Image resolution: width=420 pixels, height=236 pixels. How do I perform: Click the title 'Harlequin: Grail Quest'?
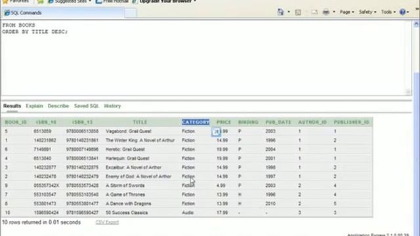pos(127,159)
